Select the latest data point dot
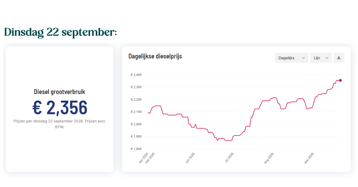Screen dimensions: 358x187 [x=340, y=80]
